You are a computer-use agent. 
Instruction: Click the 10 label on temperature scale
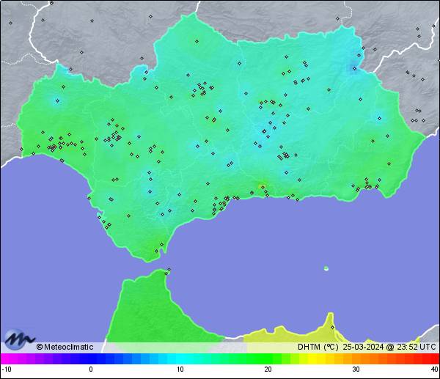click(x=180, y=369)
